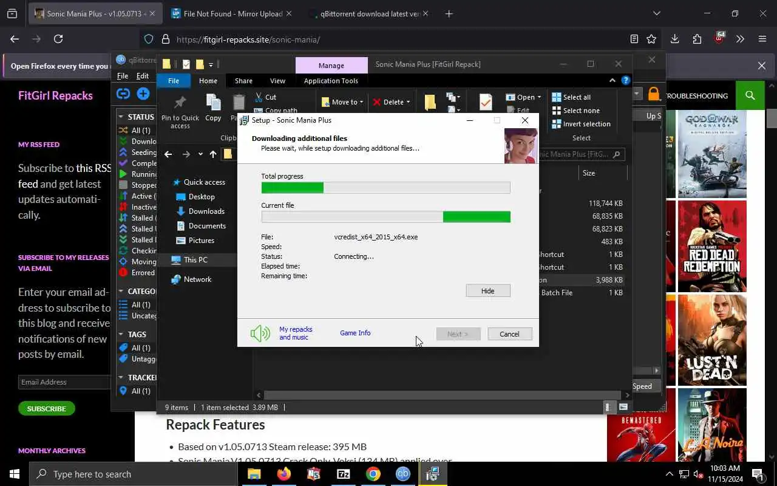Screen dimensions: 777x486
Task: Open the FitGirl Repacks site title link
Action: coord(55,95)
